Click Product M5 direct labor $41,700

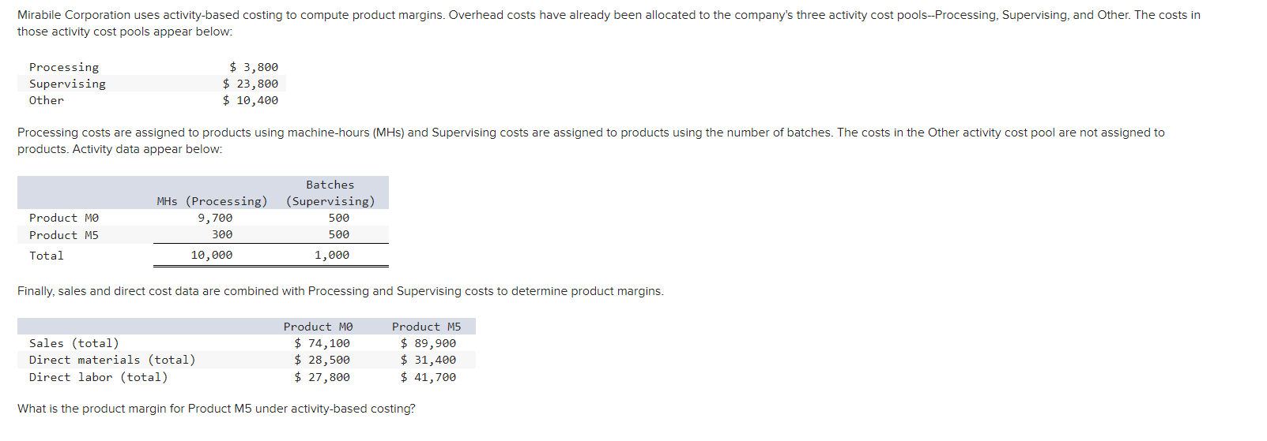428,377
